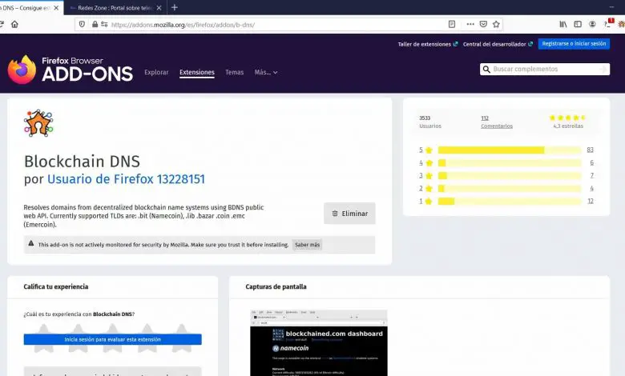
Task: Click the 3-star yellow rating bar
Action: [510, 175]
